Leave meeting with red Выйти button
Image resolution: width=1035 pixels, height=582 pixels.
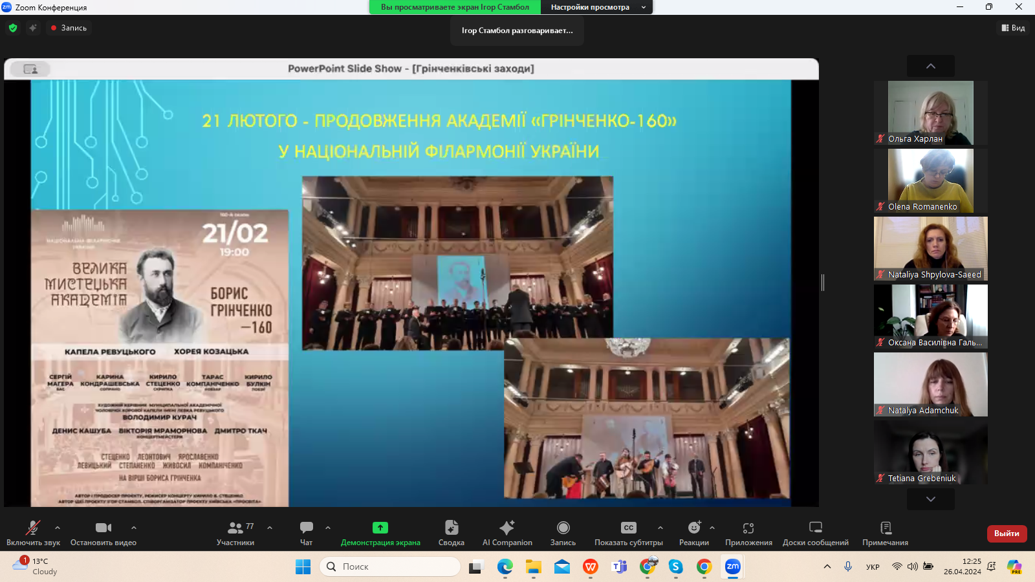tap(1007, 533)
